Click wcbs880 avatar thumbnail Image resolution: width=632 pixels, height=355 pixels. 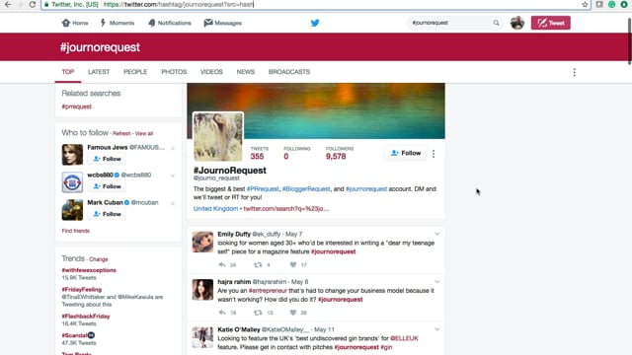[72, 181]
